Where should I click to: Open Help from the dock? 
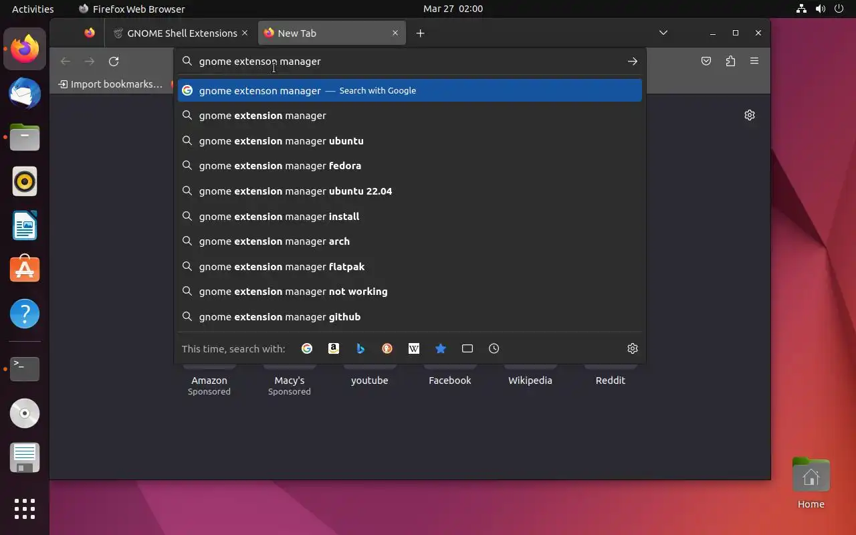pos(25,314)
